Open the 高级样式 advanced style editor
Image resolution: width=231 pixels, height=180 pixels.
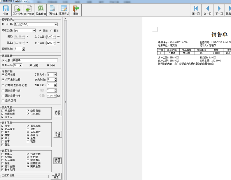(64, 10)
